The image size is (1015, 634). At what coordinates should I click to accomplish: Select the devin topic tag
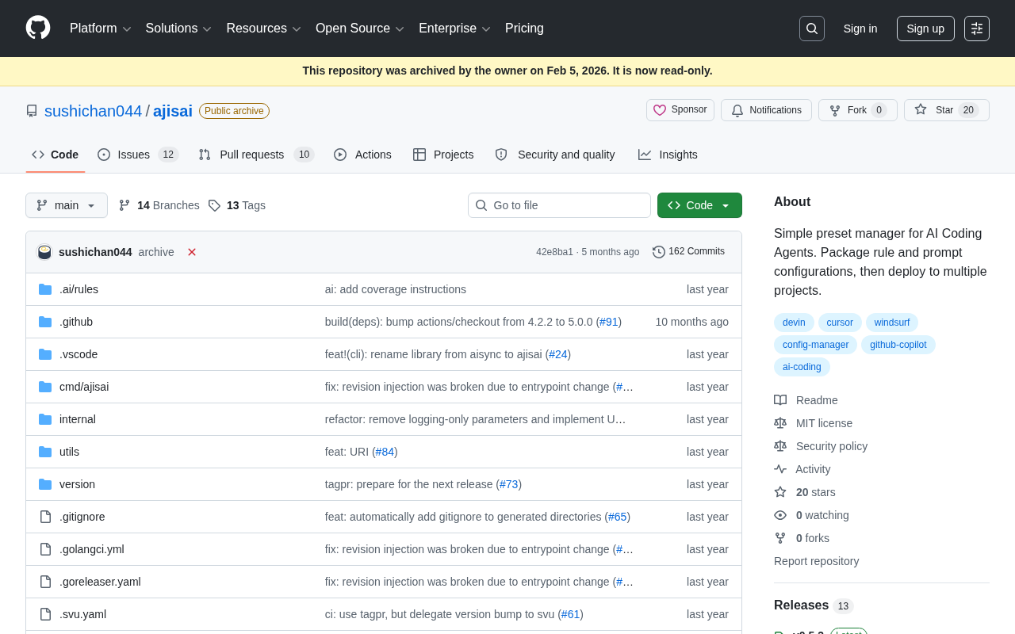point(794,323)
